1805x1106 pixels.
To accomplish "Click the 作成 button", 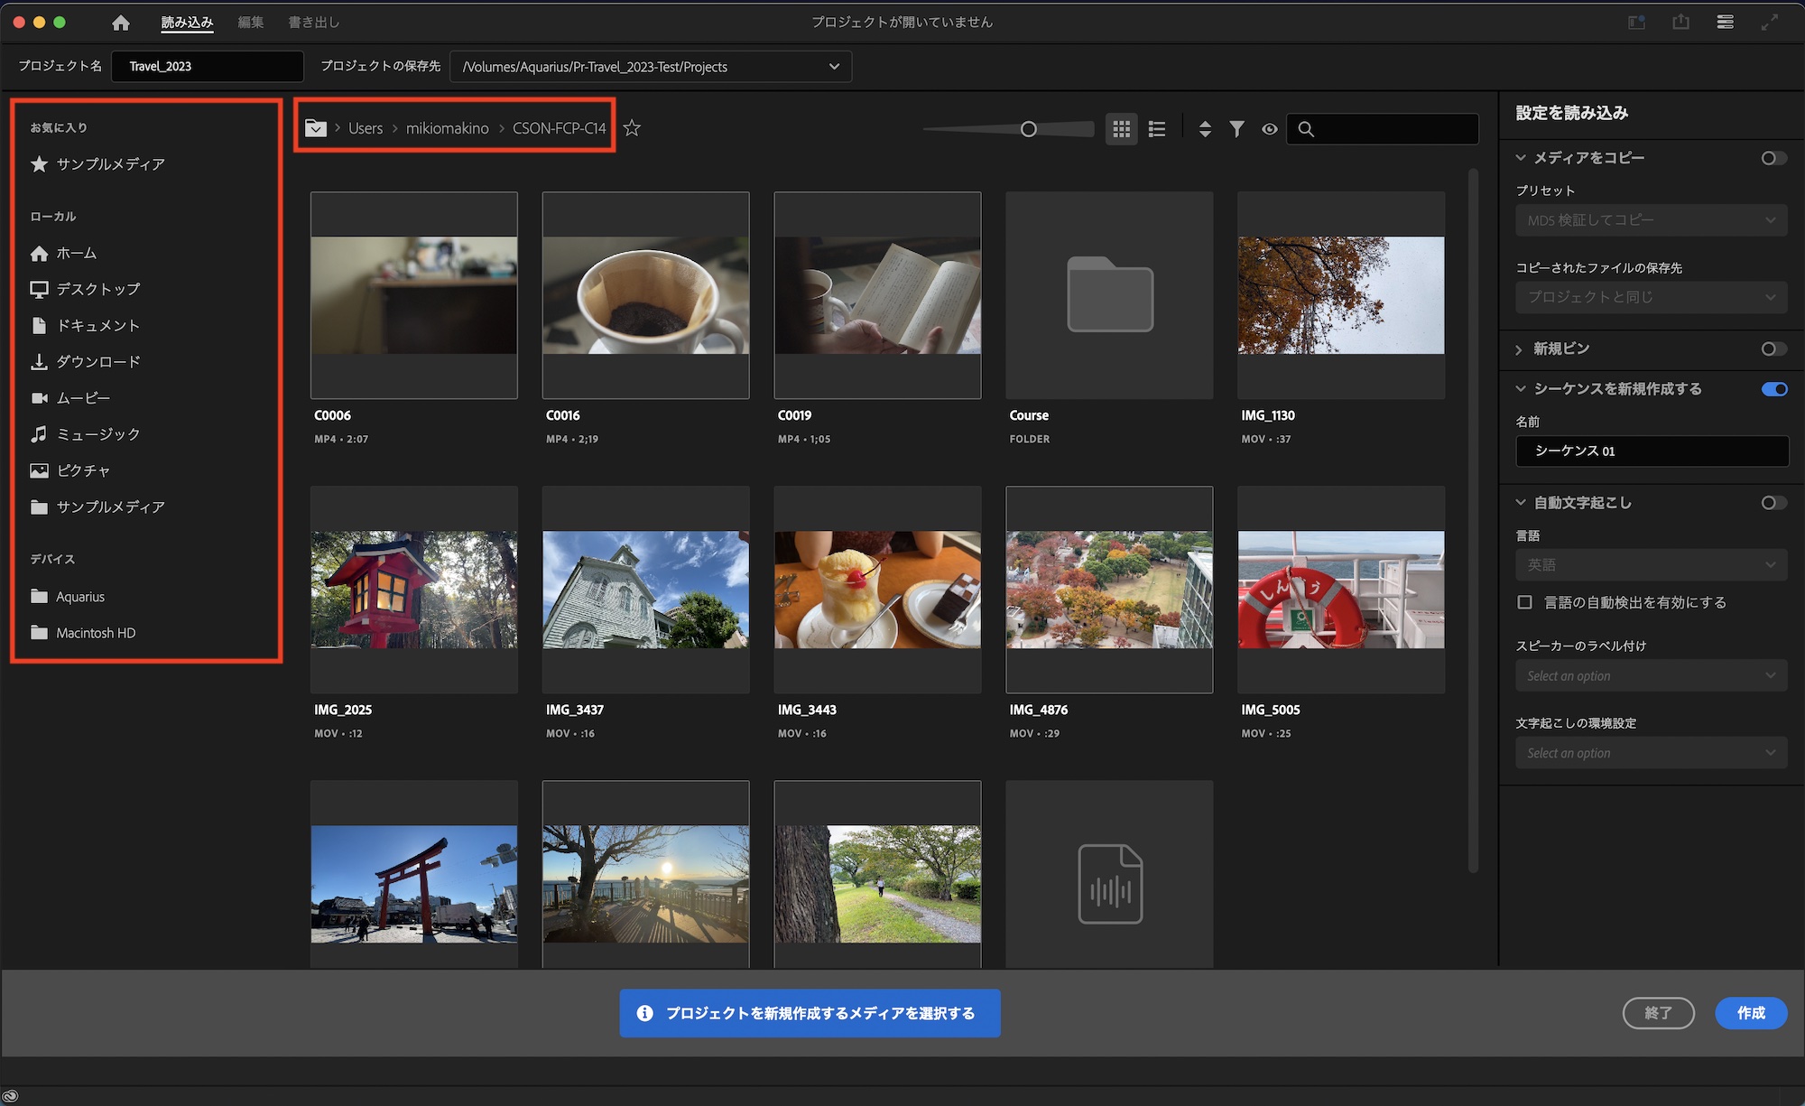I will 1750,1013.
